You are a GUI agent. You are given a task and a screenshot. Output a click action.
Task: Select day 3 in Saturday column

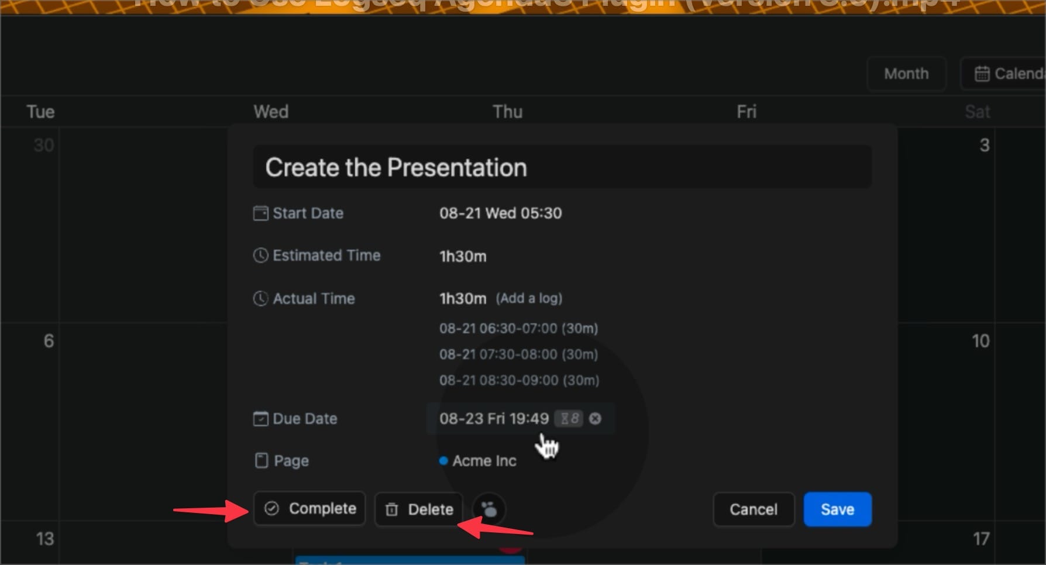(x=985, y=145)
